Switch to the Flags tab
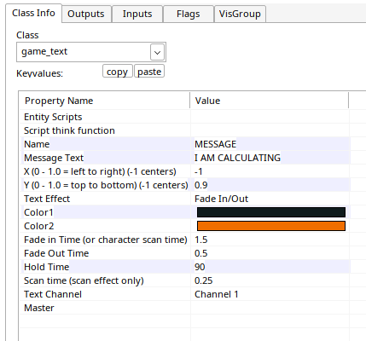The height and width of the screenshot is (341, 366). tap(189, 14)
